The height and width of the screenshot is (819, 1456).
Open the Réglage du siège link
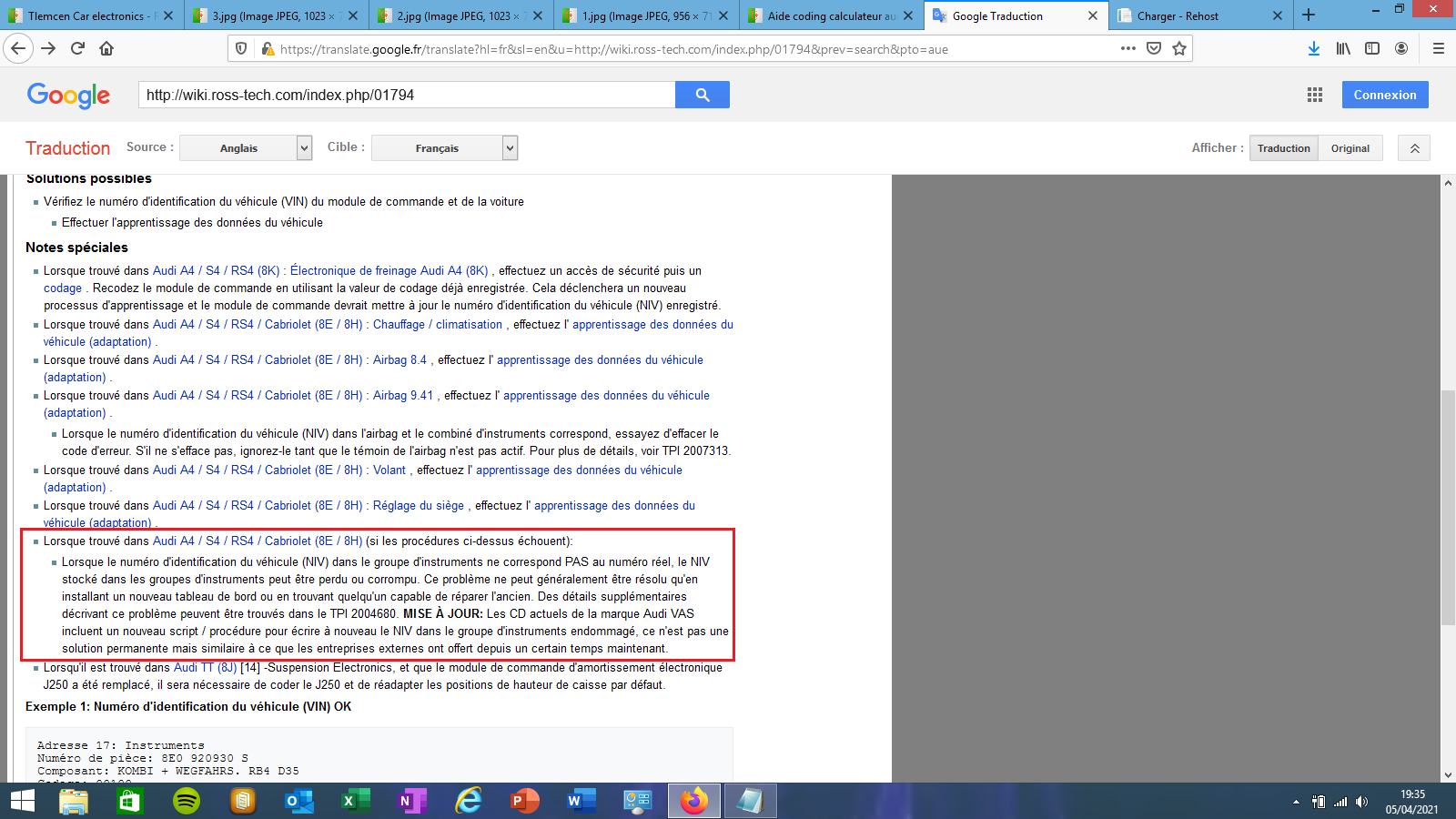point(419,505)
